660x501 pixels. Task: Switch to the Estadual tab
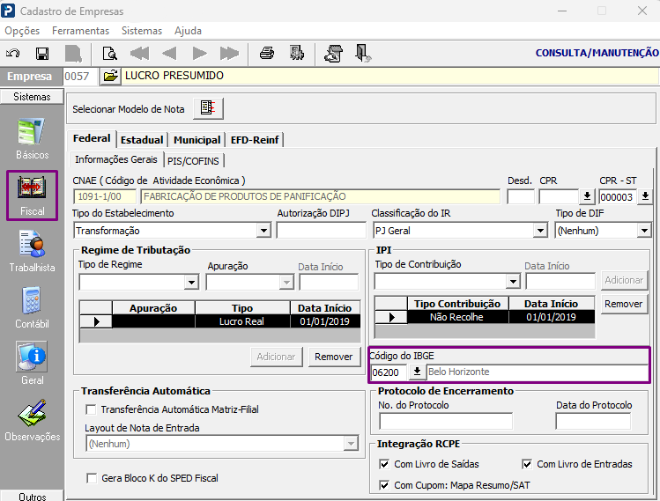click(142, 140)
